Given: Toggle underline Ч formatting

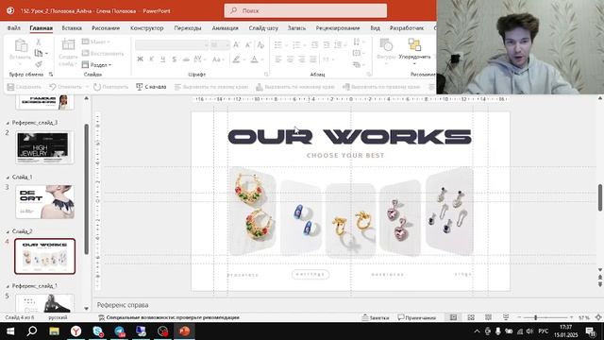Looking at the screenshot, I should coord(163,59).
